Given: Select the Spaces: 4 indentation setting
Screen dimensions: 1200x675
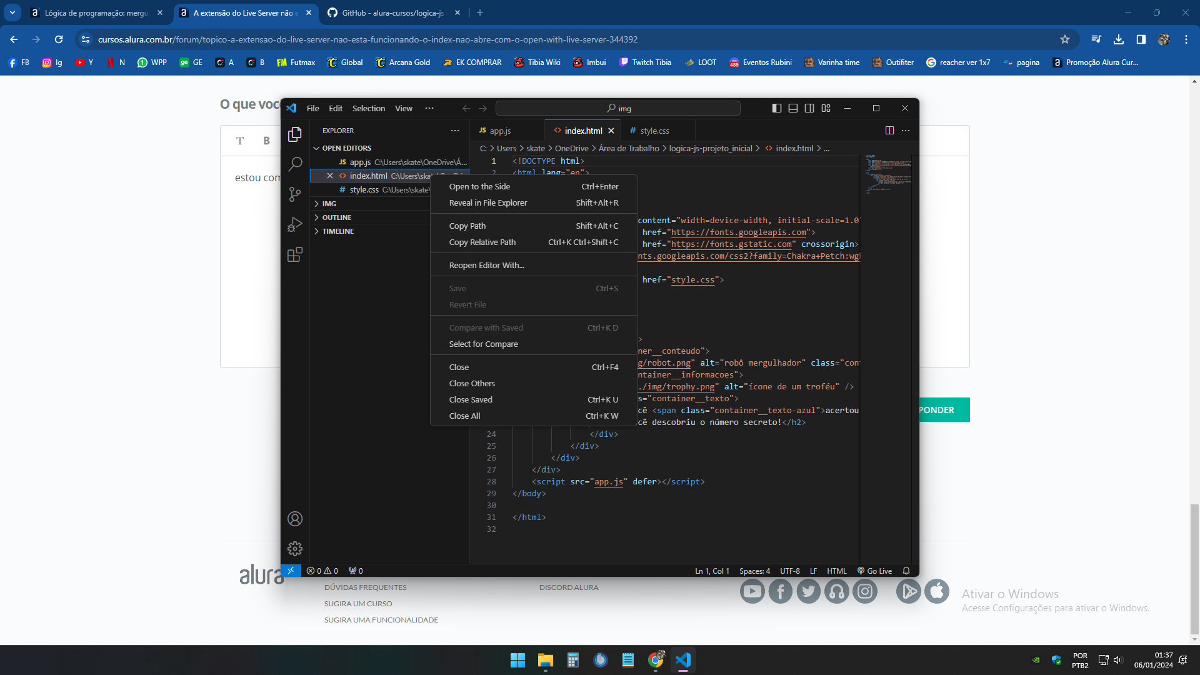Looking at the screenshot, I should pyautogui.click(x=754, y=571).
